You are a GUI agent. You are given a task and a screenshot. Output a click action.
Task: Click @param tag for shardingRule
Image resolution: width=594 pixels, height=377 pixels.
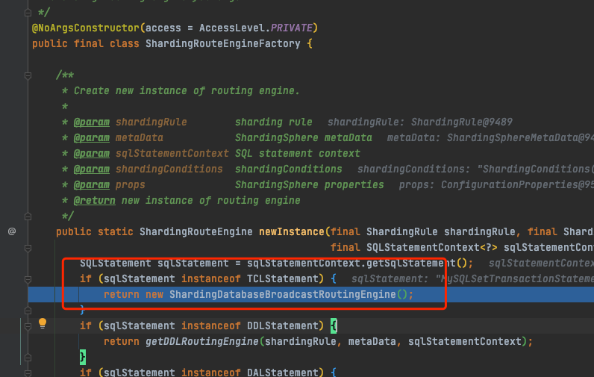91,122
